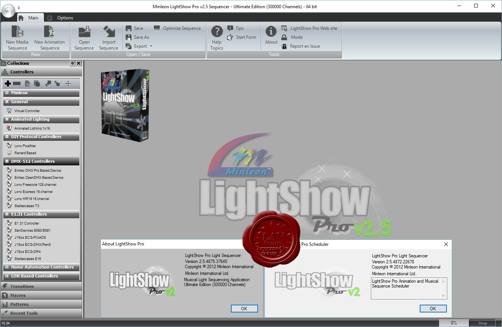Click OK in About LightShow Pro dialog
The width and height of the screenshot is (502, 327).
click(244, 309)
